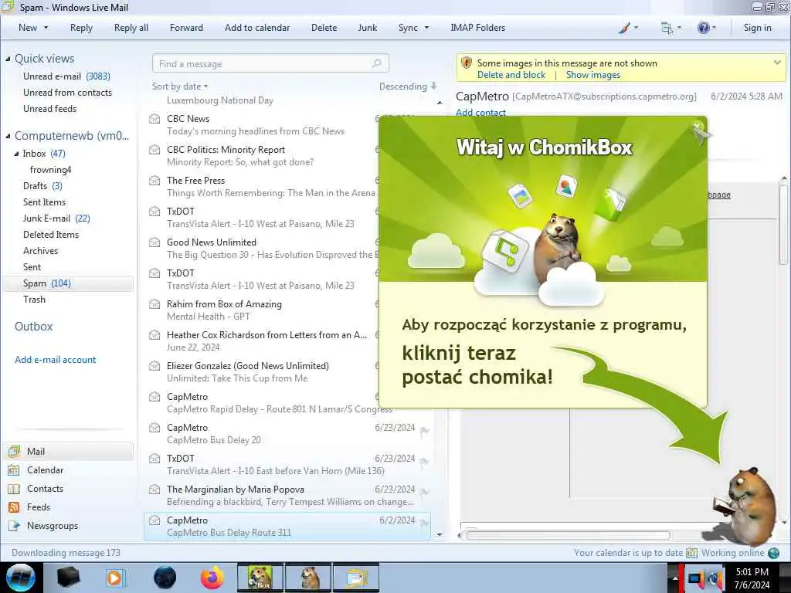Collapse the images warning bar chevron
This screenshot has height=593, width=791.
pos(777,63)
